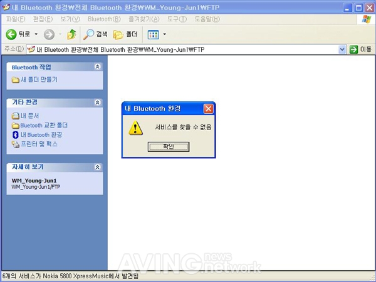This screenshot has width=376, height=282.
Task: Close the main Bluetooth explorer window
Action: (370, 8)
